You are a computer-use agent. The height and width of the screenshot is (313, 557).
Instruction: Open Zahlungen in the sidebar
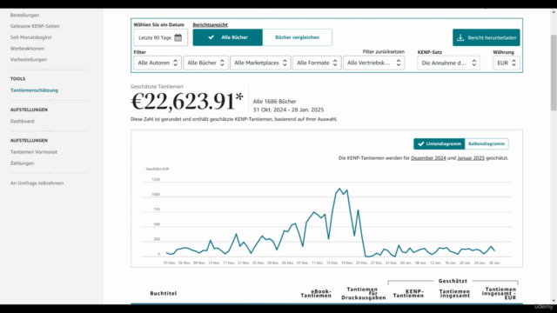click(x=22, y=163)
